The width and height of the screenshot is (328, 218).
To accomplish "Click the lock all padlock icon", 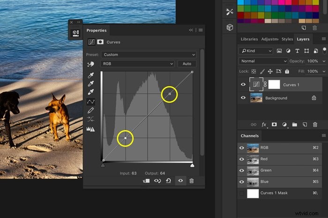I will point(287,71).
